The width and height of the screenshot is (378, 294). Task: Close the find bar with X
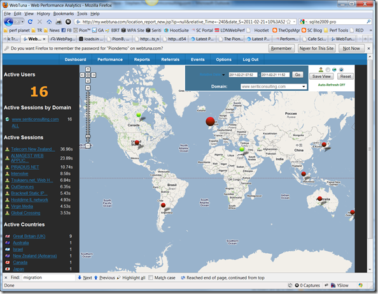6,277
